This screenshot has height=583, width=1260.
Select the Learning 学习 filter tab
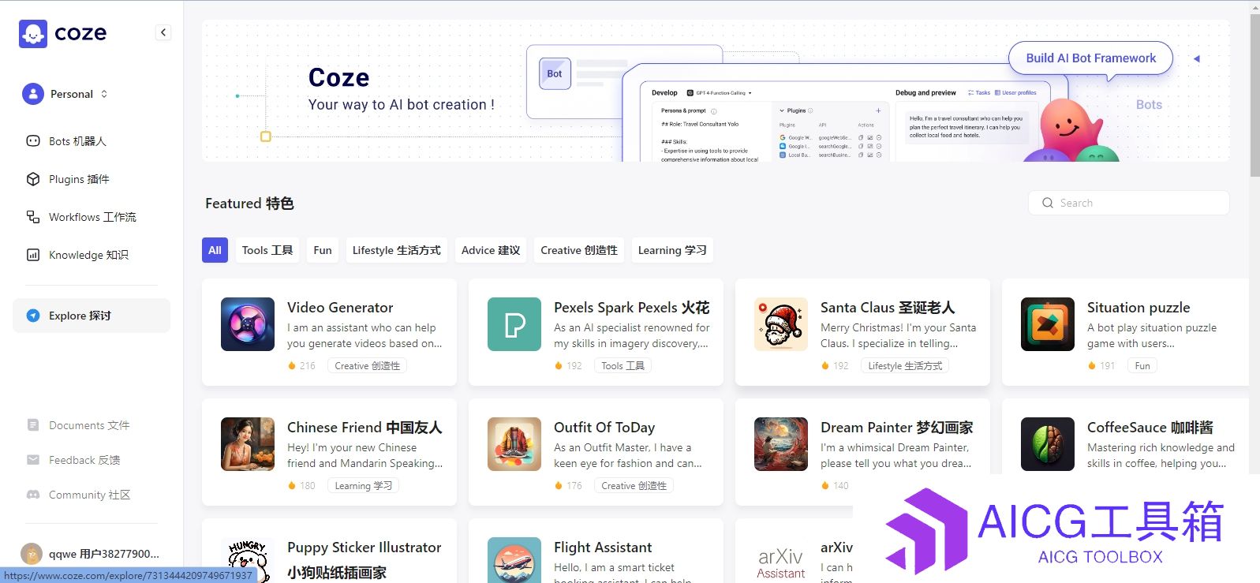click(x=672, y=250)
